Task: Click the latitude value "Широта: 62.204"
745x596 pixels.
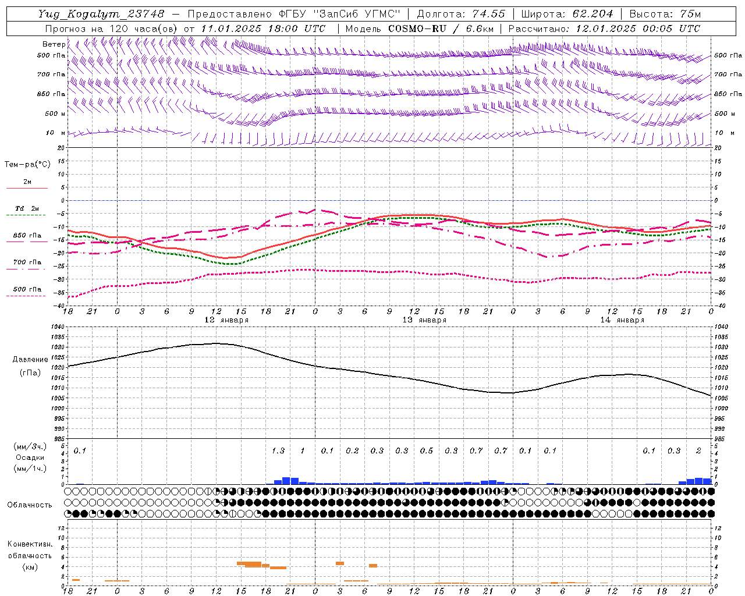Action: pos(567,14)
